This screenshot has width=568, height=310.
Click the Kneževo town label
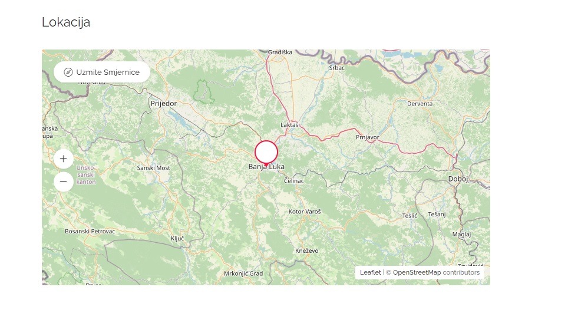(307, 250)
